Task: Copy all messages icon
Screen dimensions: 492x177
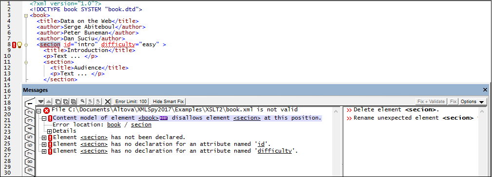Action: (x=73, y=102)
